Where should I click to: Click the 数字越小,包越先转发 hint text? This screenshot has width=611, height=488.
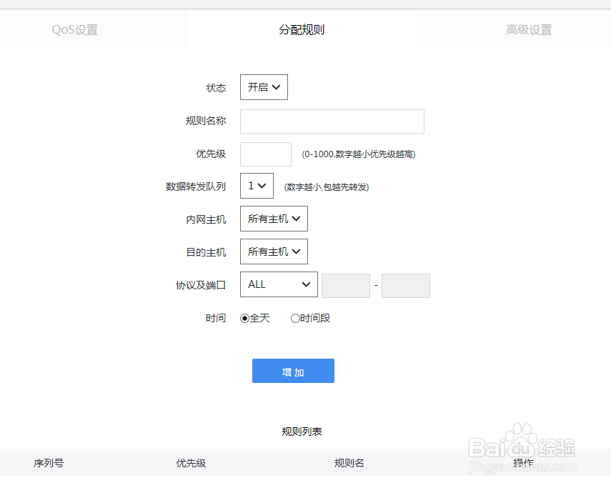[x=327, y=187]
